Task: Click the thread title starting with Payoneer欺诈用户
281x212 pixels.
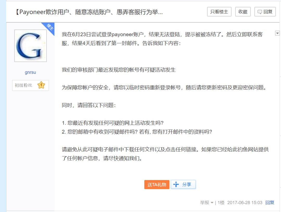Action: [x=89, y=12]
